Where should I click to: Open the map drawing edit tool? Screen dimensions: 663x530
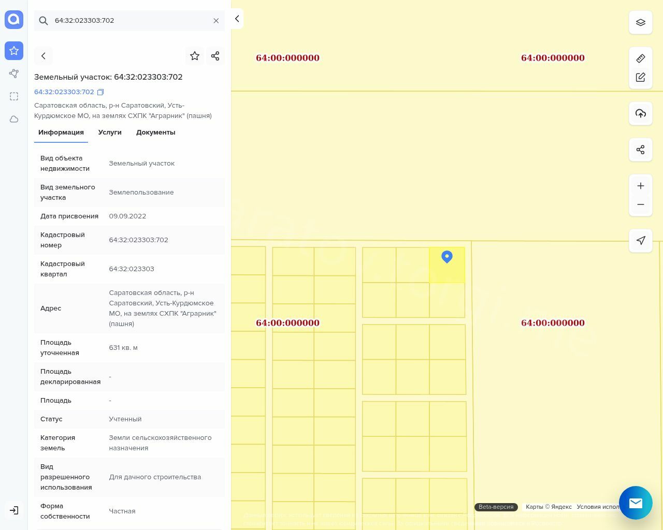pyautogui.click(x=640, y=77)
